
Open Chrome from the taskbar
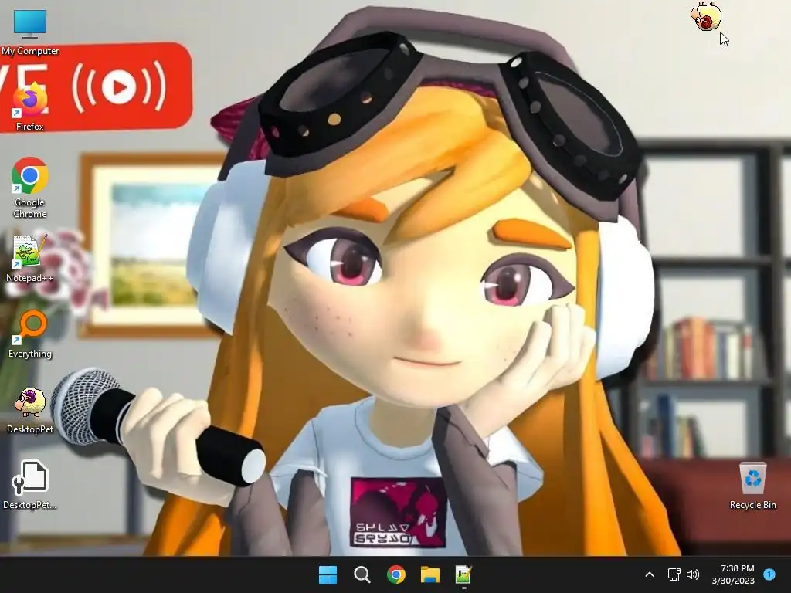(x=396, y=574)
